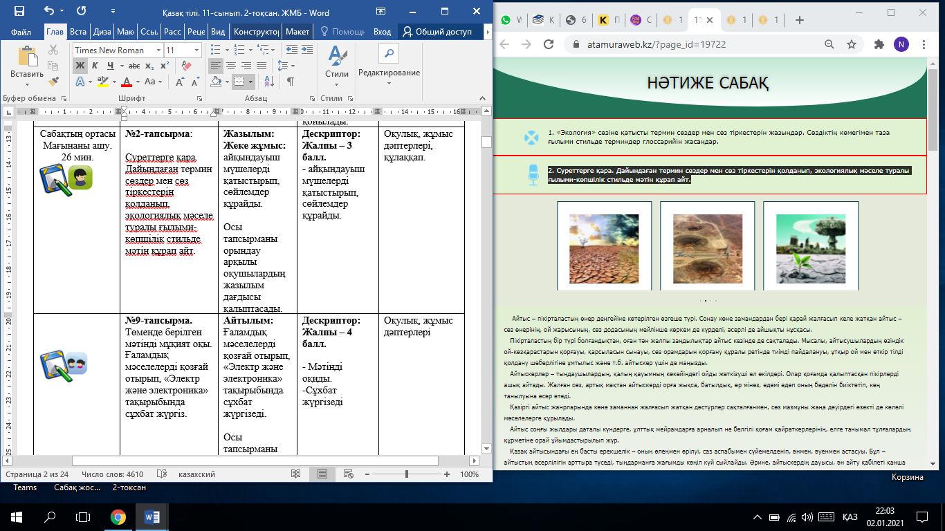Show paragraph marks with the pilcrow icon
The height and width of the screenshot is (531, 945).
pos(291,82)
